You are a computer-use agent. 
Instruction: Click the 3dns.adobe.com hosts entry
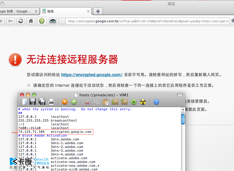point(49,139)
